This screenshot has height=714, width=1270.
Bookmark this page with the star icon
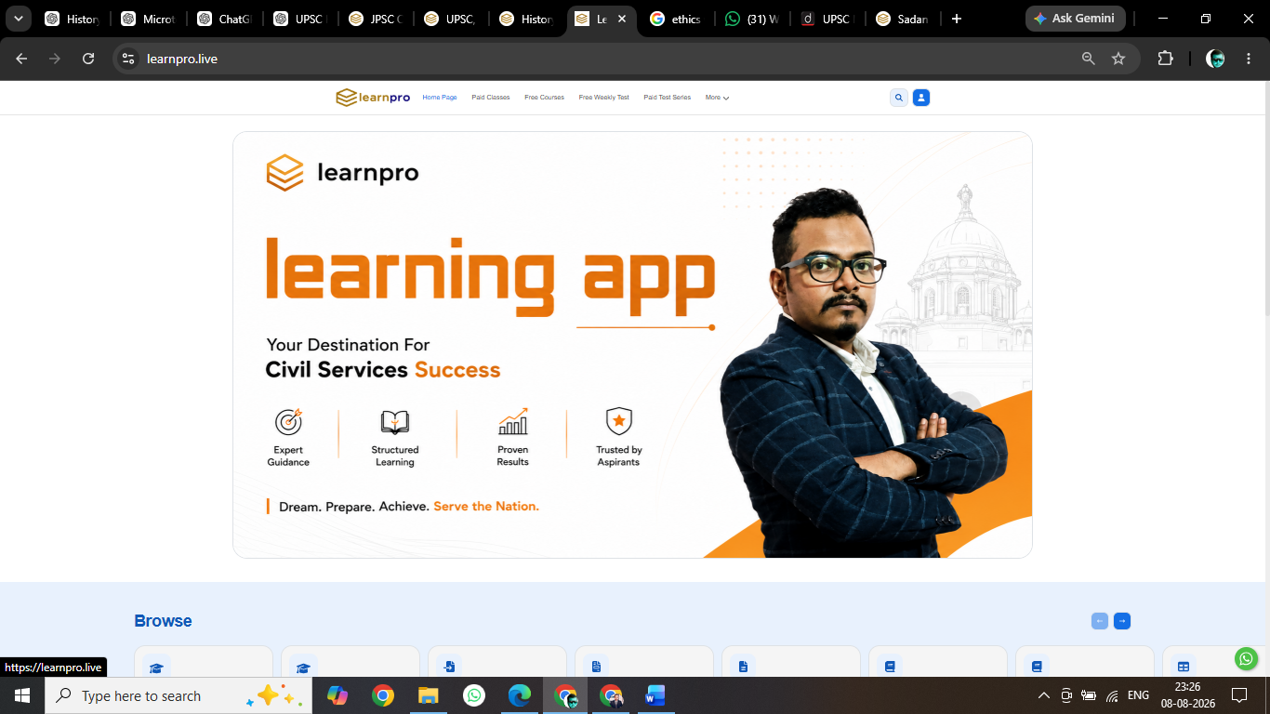coord(1118,59)
